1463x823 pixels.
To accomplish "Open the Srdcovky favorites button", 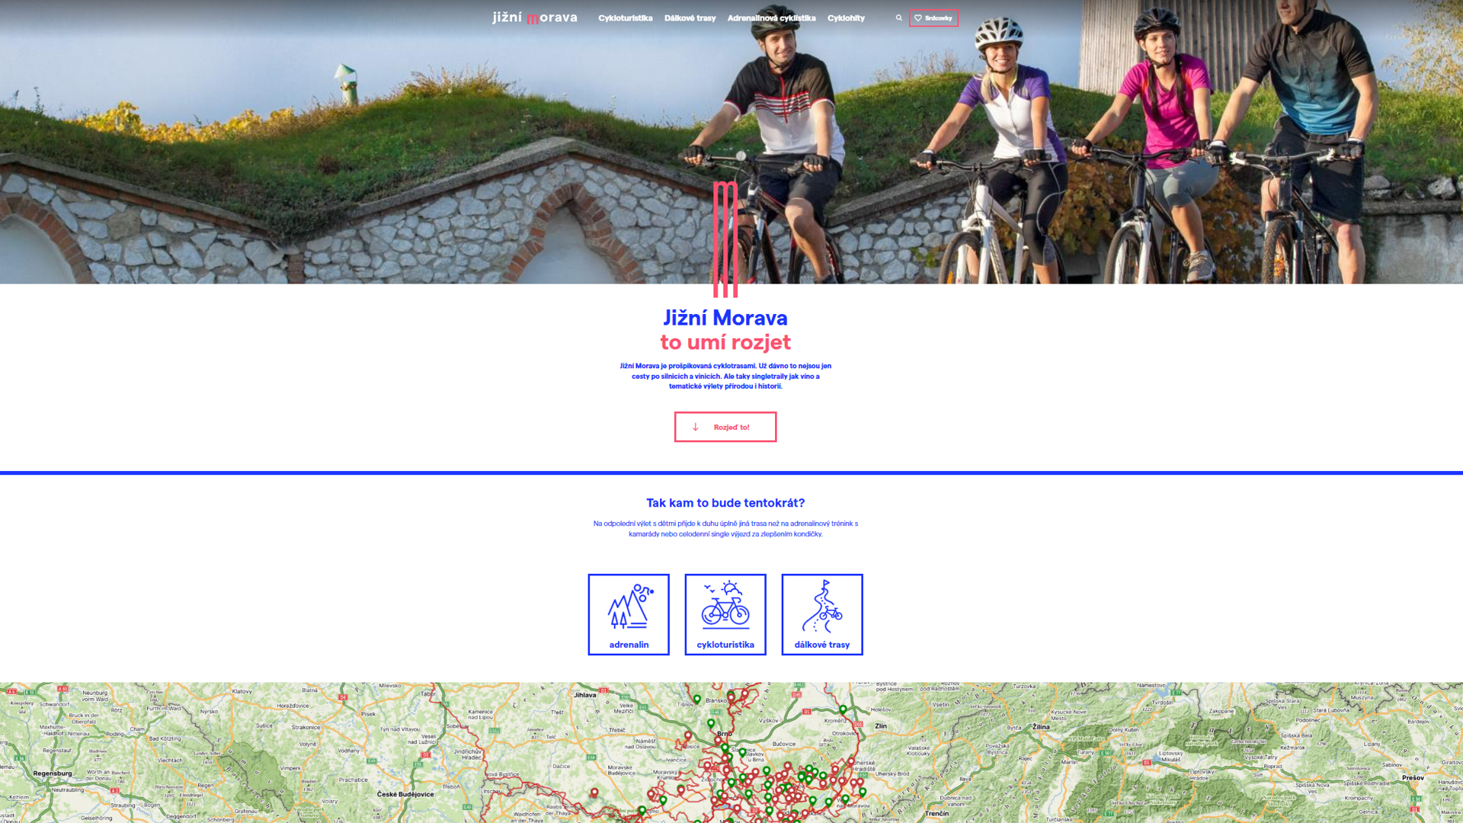I will point(933,18).
